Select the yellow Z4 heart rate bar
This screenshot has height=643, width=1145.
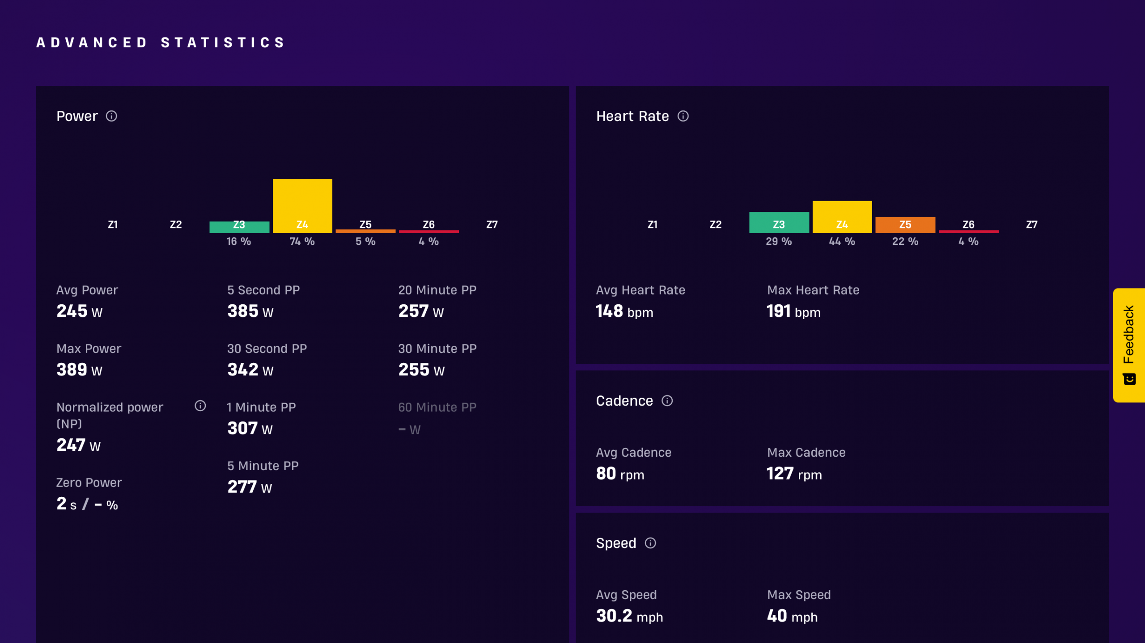coord(842,217)
